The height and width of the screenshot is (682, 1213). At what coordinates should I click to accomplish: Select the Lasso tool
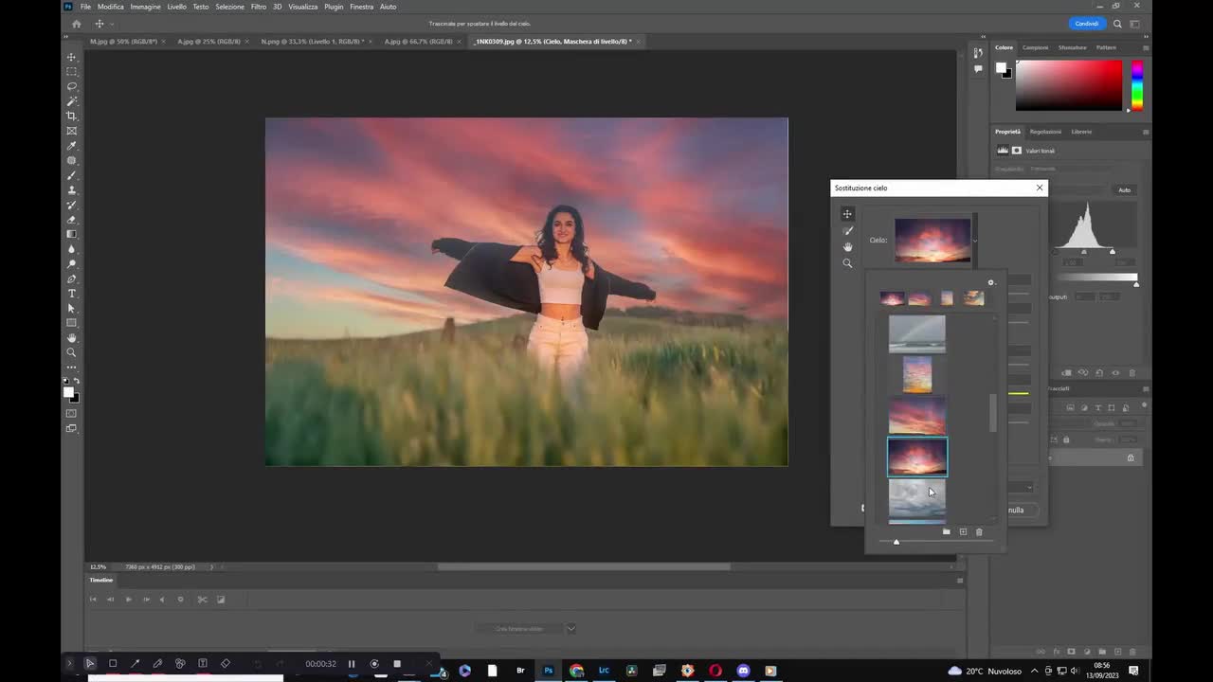click(71, 86)
